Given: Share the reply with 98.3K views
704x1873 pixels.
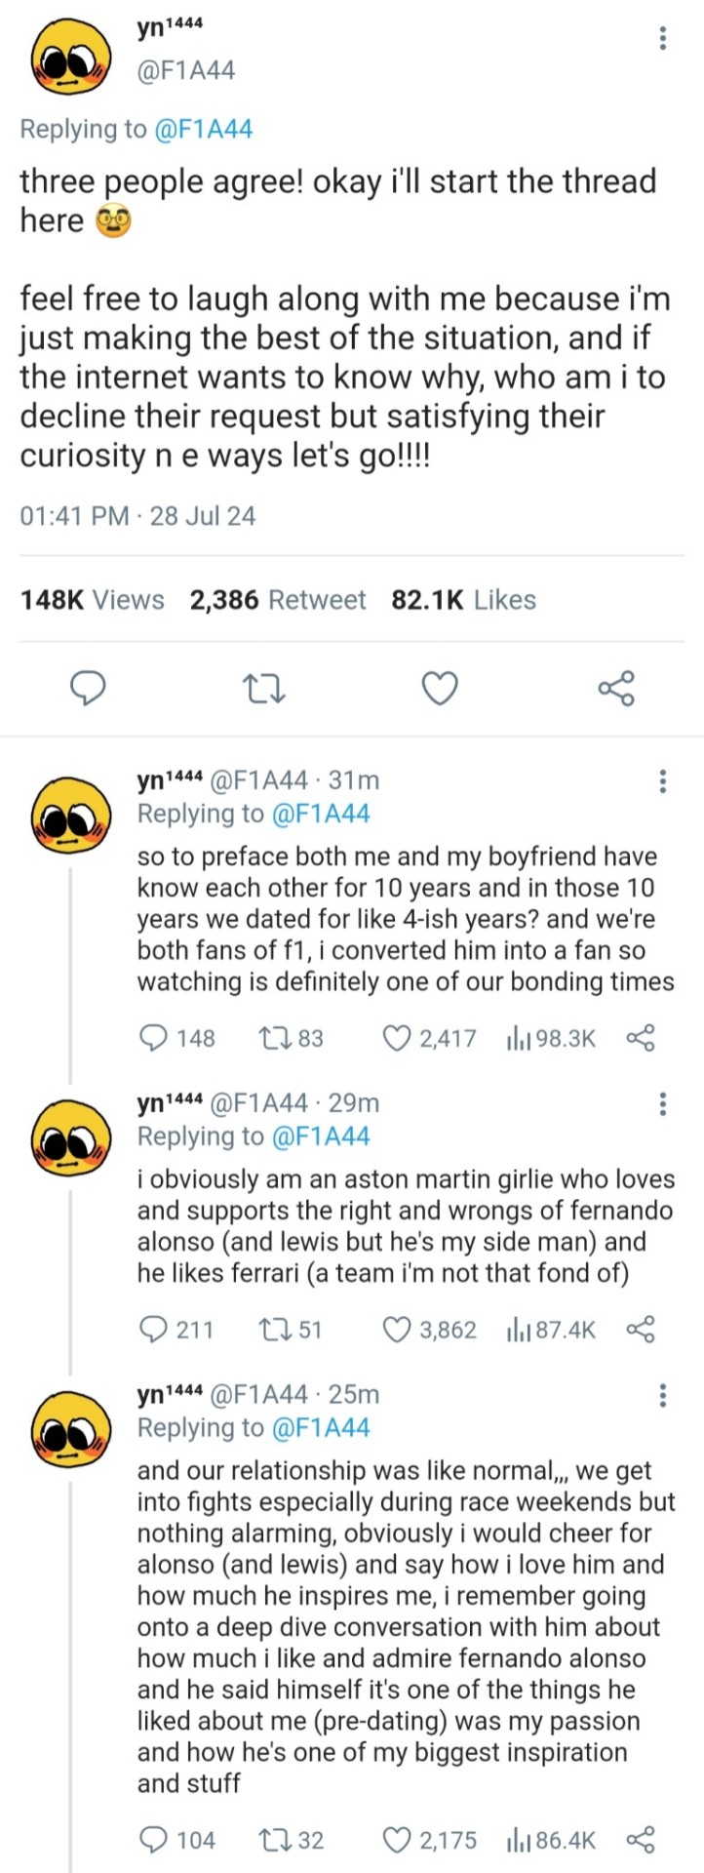Looking at the screenshot, I should tap(641, 1038).
